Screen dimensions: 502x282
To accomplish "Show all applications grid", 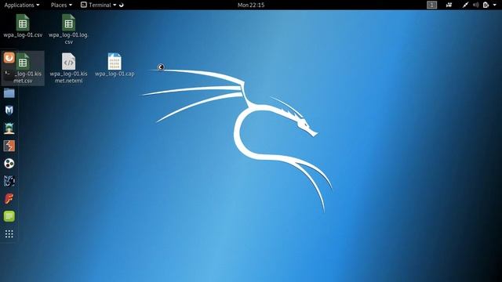I will 9,233.
